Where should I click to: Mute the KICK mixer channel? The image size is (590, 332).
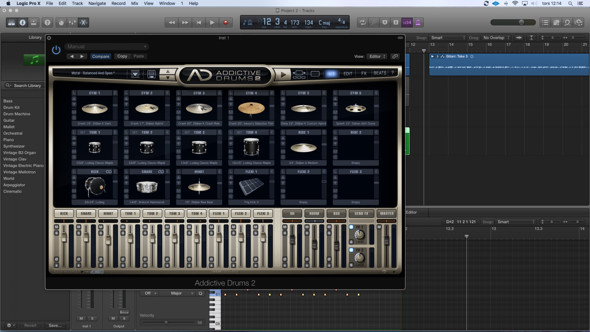coord(56,227)
